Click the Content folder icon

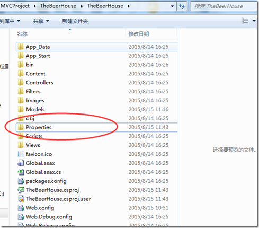(x=21, y=74)
